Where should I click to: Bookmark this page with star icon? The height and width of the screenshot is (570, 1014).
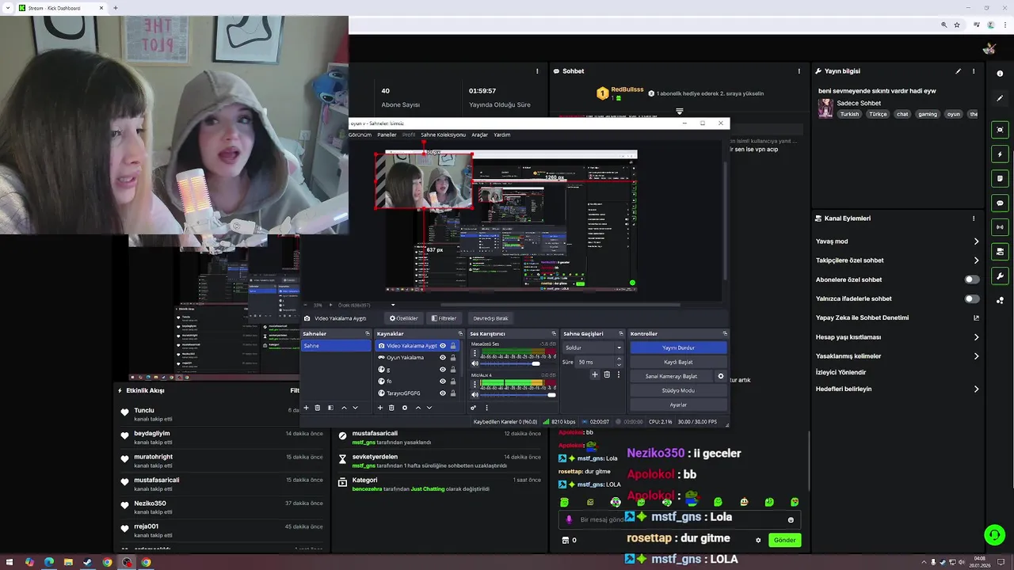point(957,25)
